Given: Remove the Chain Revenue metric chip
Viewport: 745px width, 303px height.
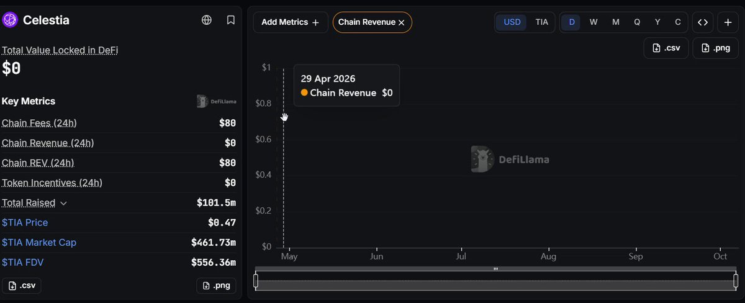Looking at the screenshot, I should point(401,22).
